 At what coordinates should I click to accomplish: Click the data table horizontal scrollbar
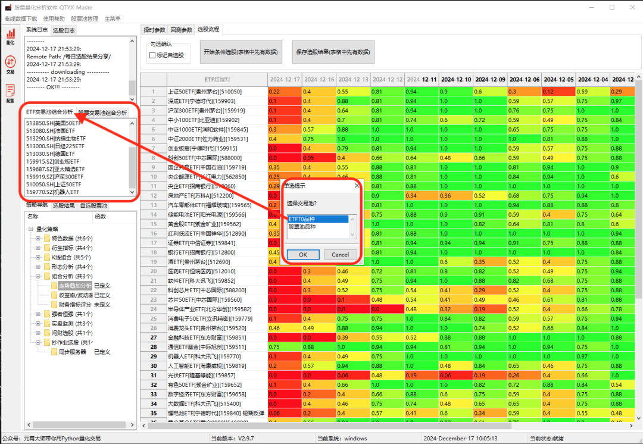pyautogui.click(x=329, y=426)
